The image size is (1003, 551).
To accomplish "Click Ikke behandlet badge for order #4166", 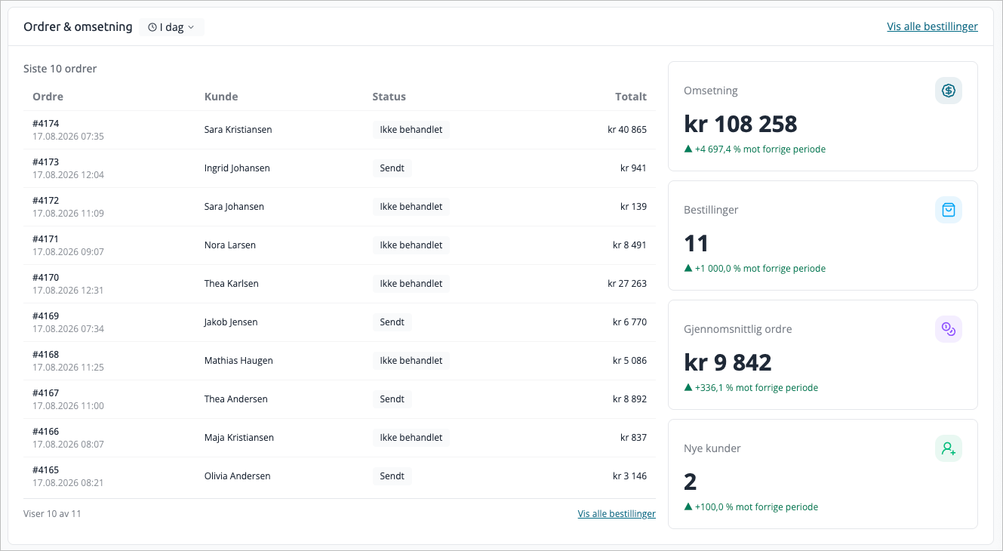I will [411, 438].
